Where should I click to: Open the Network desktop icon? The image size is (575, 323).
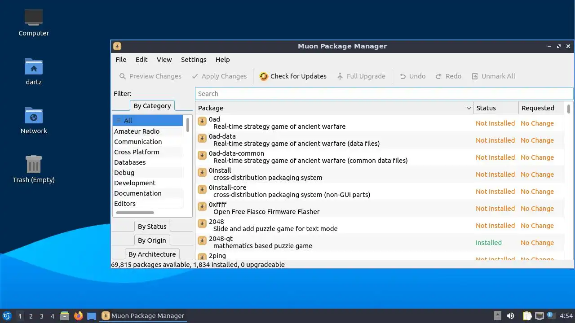[34, 115]
